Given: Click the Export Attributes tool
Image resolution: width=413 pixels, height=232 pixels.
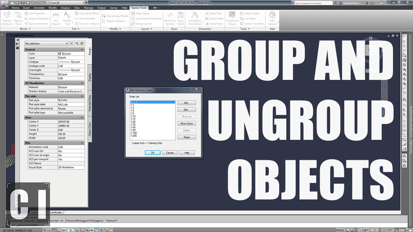Looking at the screenshot, I should coord(36,24).
